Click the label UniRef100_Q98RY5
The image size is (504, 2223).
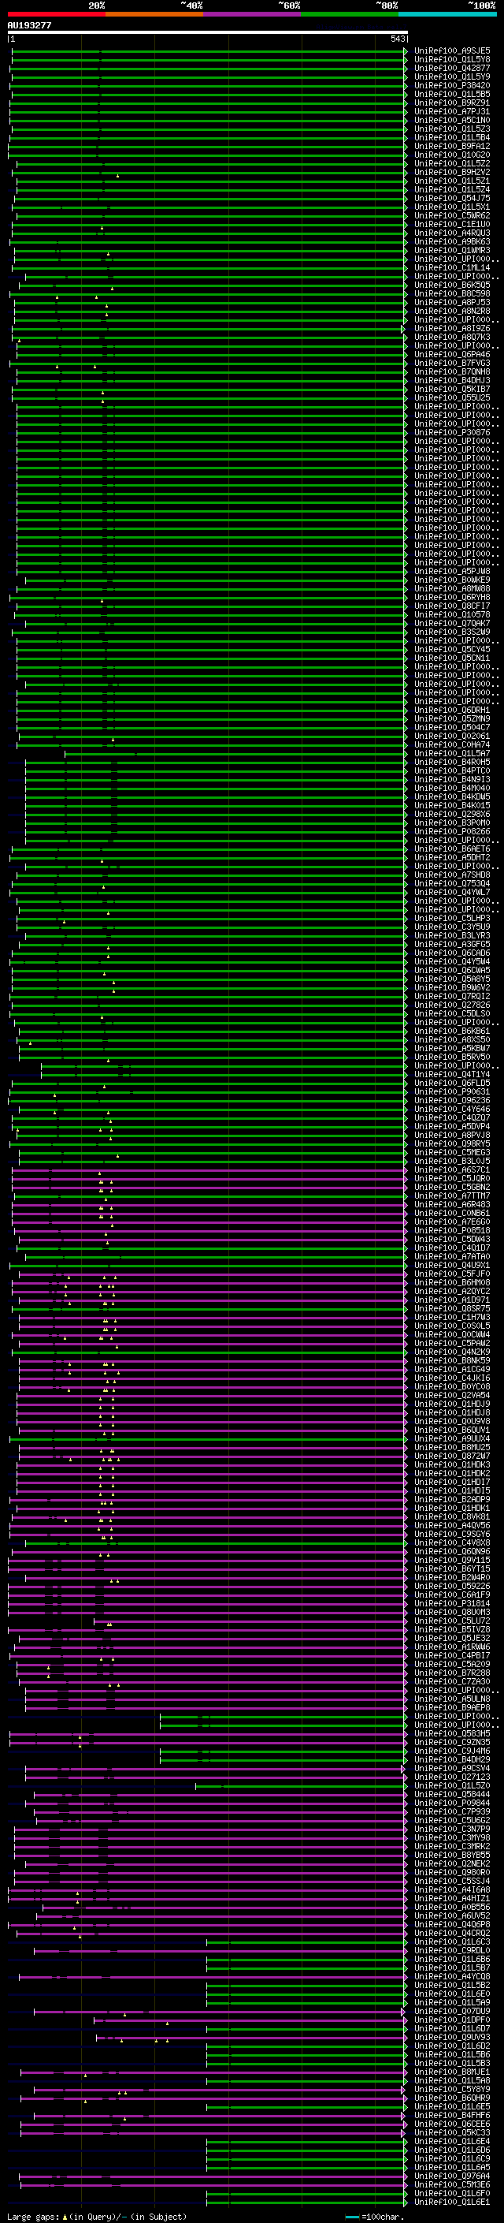point(452,1144)
